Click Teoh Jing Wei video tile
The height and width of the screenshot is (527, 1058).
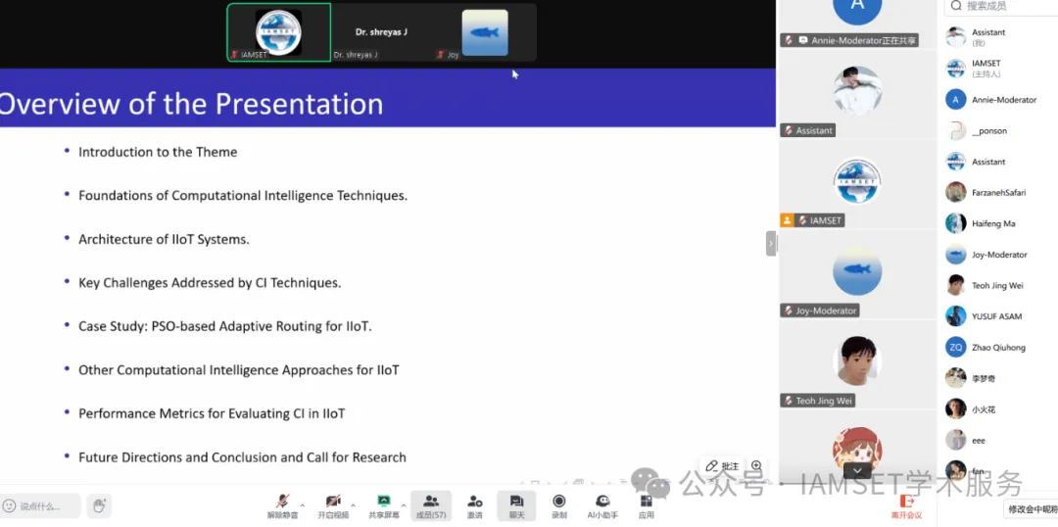coord(857,364)
